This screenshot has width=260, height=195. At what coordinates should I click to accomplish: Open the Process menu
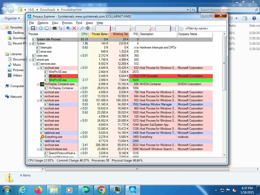point(67,23)
